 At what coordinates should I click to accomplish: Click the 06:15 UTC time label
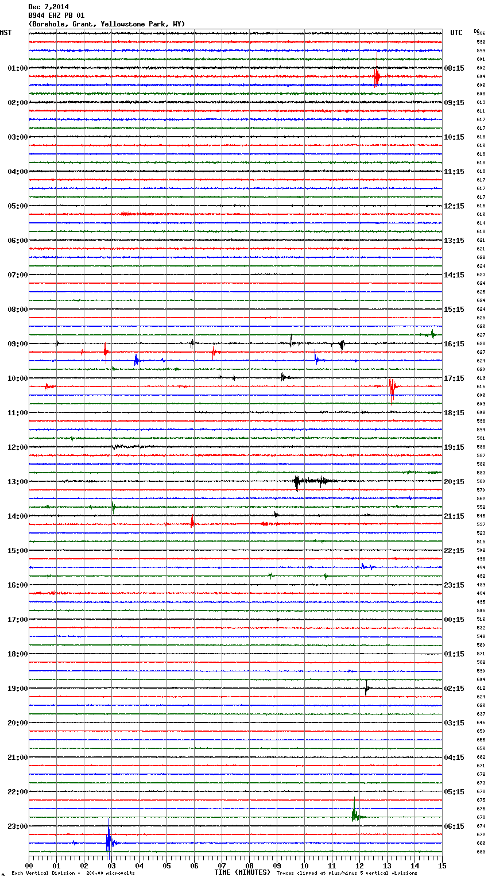tap(454, 826)
